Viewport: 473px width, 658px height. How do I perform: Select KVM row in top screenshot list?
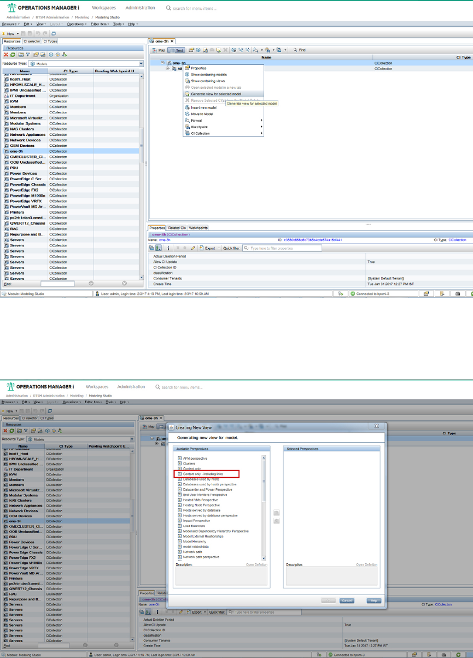[71, 101]
